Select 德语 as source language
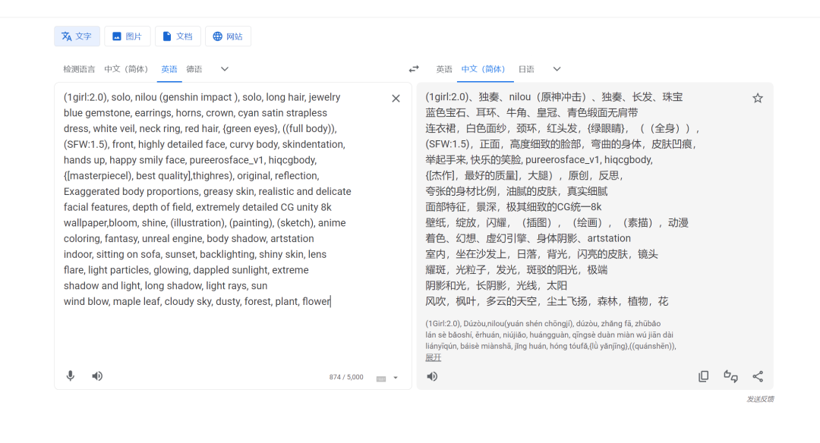 194,69
